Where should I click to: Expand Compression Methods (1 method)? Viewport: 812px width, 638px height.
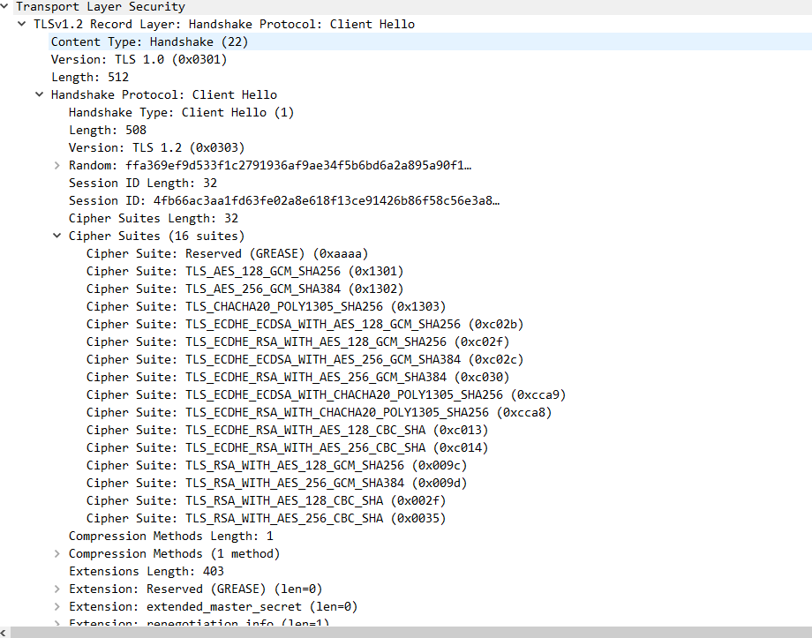(57, 553)
